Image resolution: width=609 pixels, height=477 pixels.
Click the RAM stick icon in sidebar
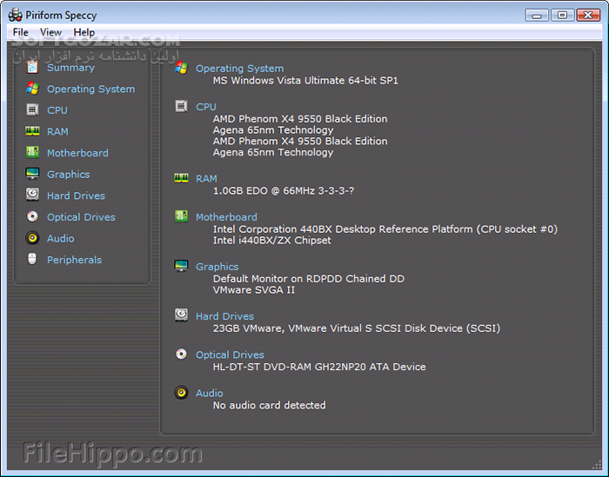coord(32,131)
